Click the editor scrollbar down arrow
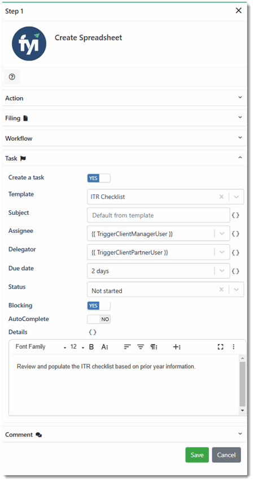 (x=243, y=411)
